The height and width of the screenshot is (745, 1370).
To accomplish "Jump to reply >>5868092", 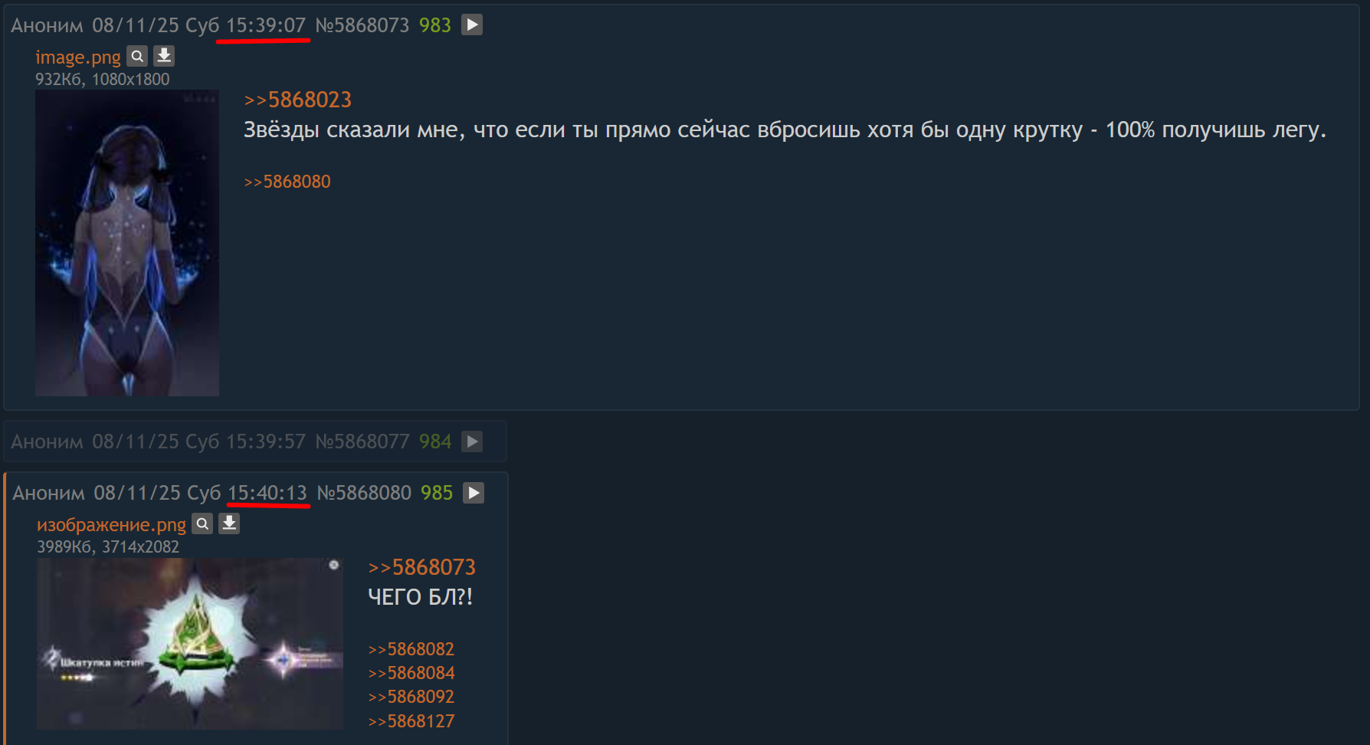I will pos(411,697).
